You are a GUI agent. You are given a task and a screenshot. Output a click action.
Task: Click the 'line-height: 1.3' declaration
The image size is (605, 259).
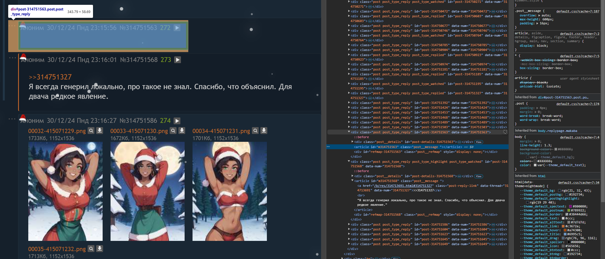pyautogui.click(x=535, y=145)
